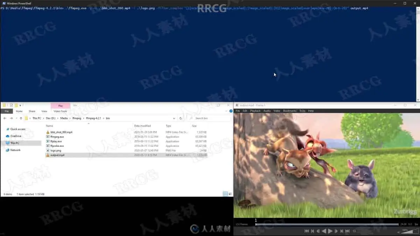Toggle loop button in player controls

tap(354, 231)
